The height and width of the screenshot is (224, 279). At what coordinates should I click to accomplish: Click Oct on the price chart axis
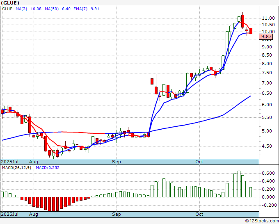pyautogui.click(x=199, y=162)
